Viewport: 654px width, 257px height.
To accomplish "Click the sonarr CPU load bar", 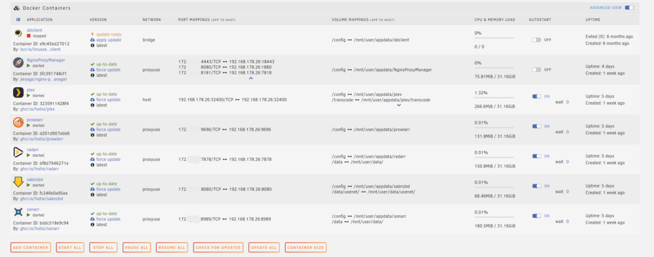I will [x=494, y=217].
